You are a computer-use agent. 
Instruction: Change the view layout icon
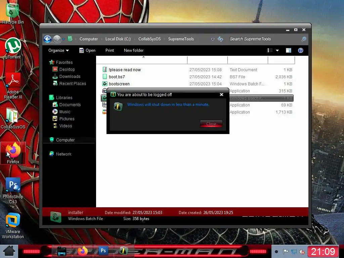(270, 50)
